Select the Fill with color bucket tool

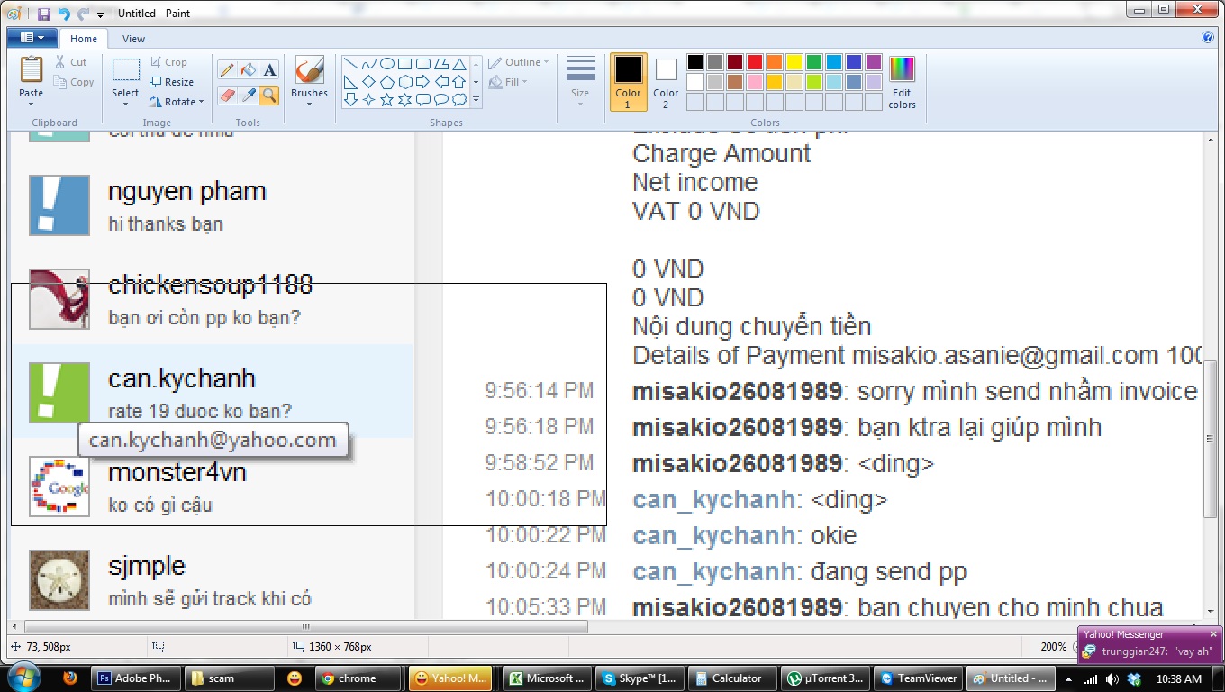[x=248, y=70]
